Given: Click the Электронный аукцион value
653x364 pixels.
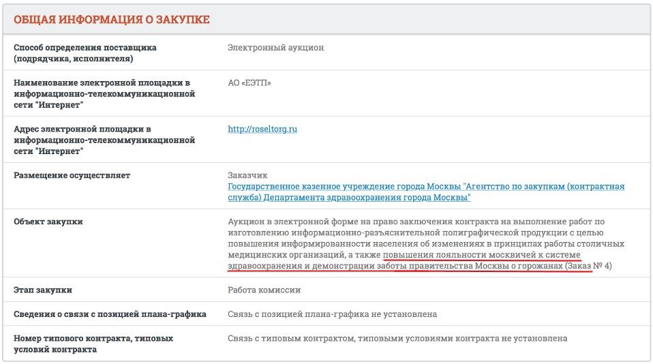Looking at the screenshot, I should tap(276, 48).
